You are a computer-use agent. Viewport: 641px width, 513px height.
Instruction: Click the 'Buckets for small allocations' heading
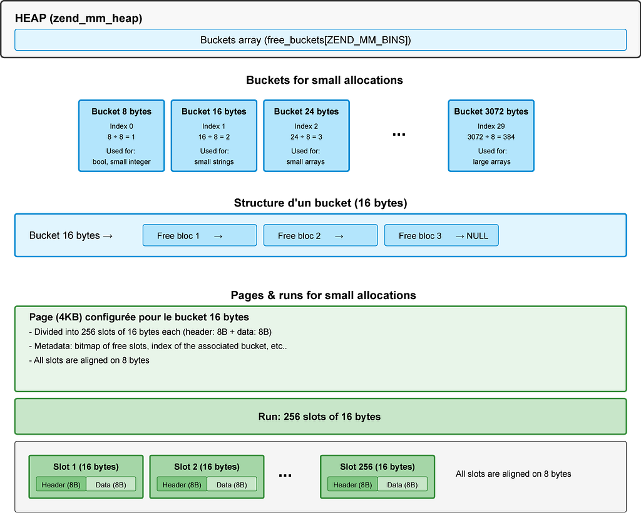[324, 80]
